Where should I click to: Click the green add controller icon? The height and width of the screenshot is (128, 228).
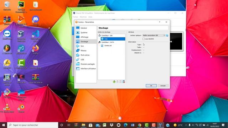coord(114,82)
